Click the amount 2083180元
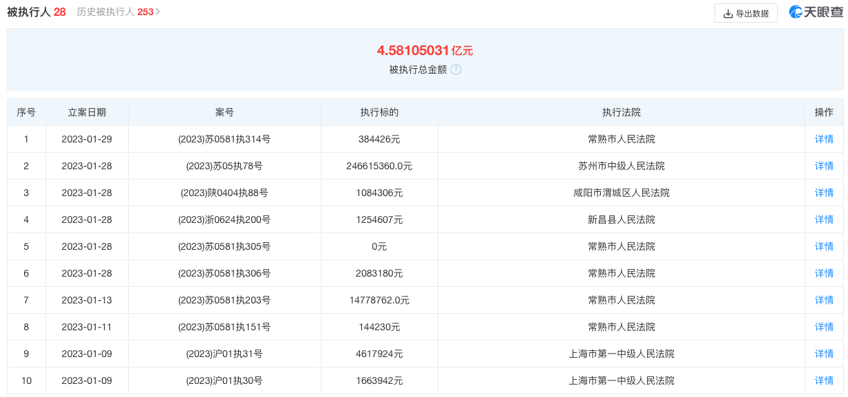Viewport: 848px width, 397px height. [379, 273]
